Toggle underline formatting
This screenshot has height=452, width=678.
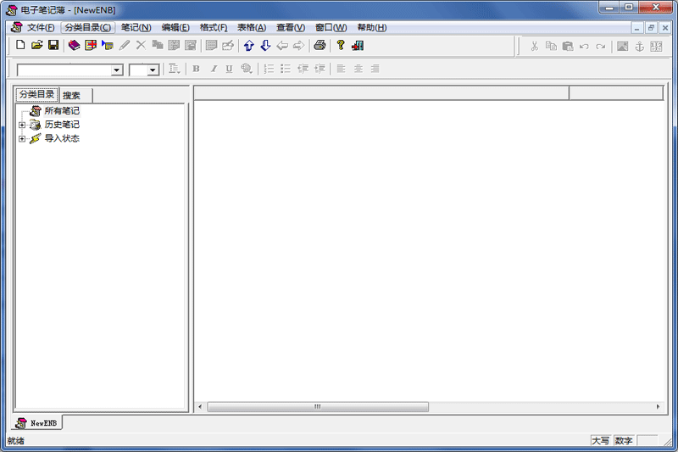click(229, 69)
